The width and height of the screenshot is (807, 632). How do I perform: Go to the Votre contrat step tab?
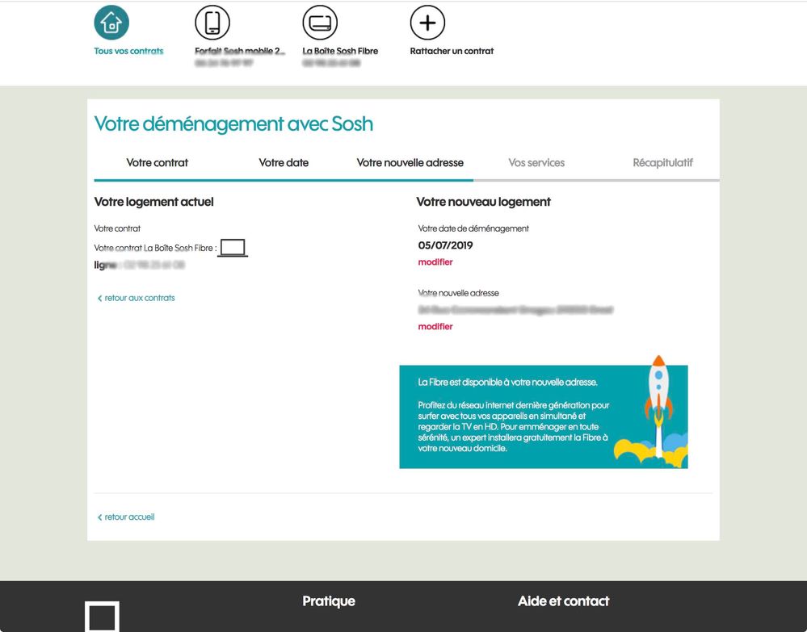(x=157, y=163)
